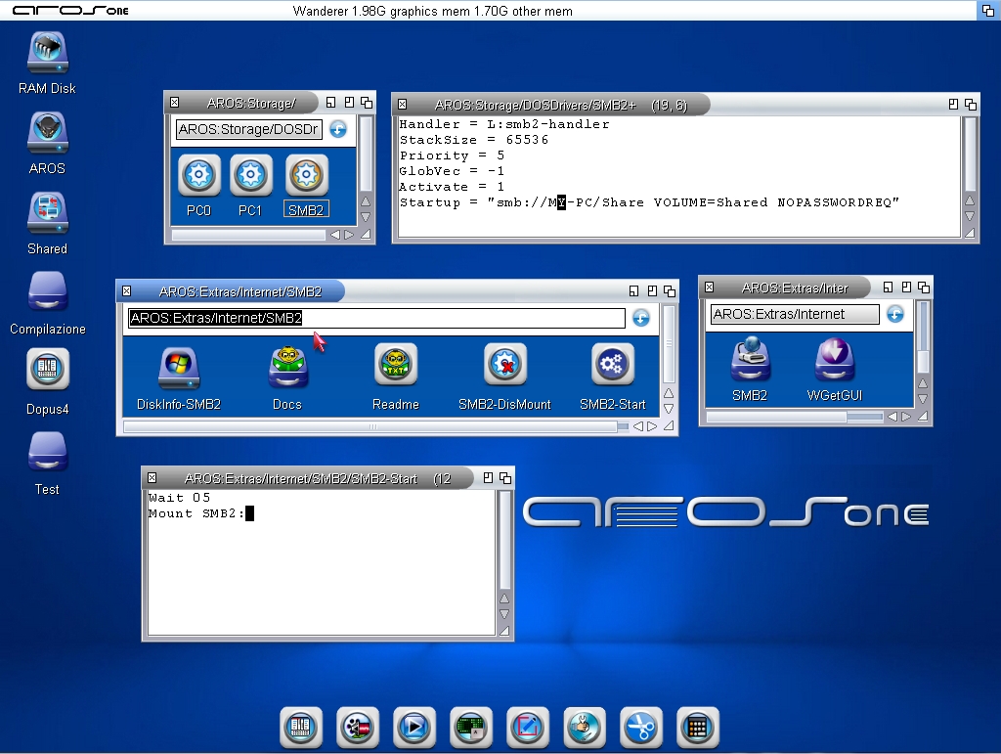Screen dimensions: 1001x754
Task: Click the 'StackSize = 65536' line
Action: (x=474, y=140)
